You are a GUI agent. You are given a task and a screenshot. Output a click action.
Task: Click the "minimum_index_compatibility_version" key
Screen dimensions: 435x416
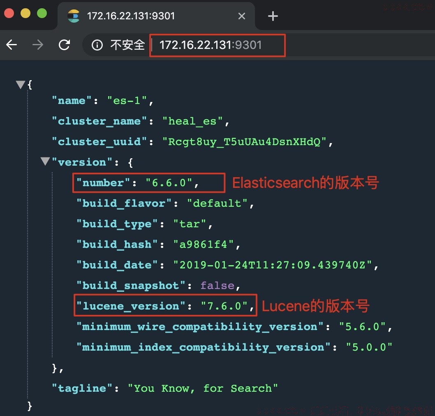tap(204, 347)
